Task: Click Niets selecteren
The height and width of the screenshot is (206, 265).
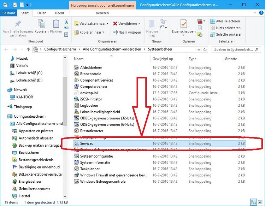Action: coord(225,28)
